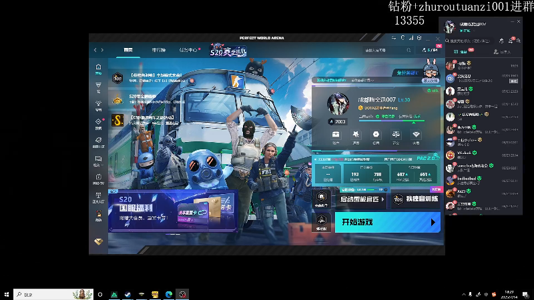
Task: Click the carousel indicator below S20 banner
Action: tap(173, 235)
